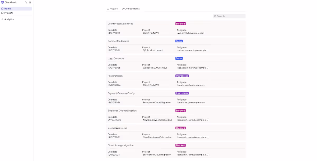
Task: Open Projects in the sidebar
Action: [16, 13]
